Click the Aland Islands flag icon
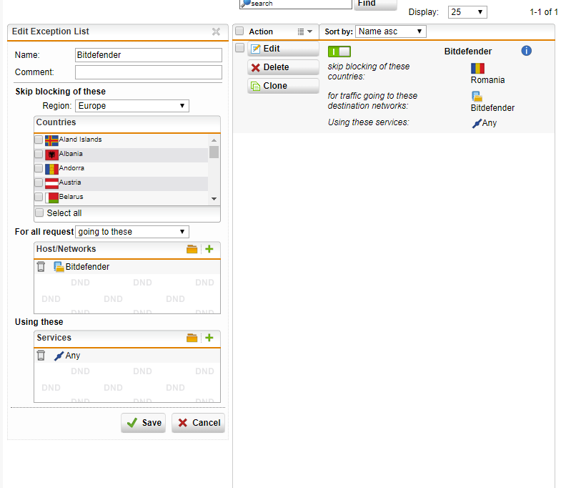Image resolution: width=566 pixels, height=488 pixels. click(x=51, y=141)
